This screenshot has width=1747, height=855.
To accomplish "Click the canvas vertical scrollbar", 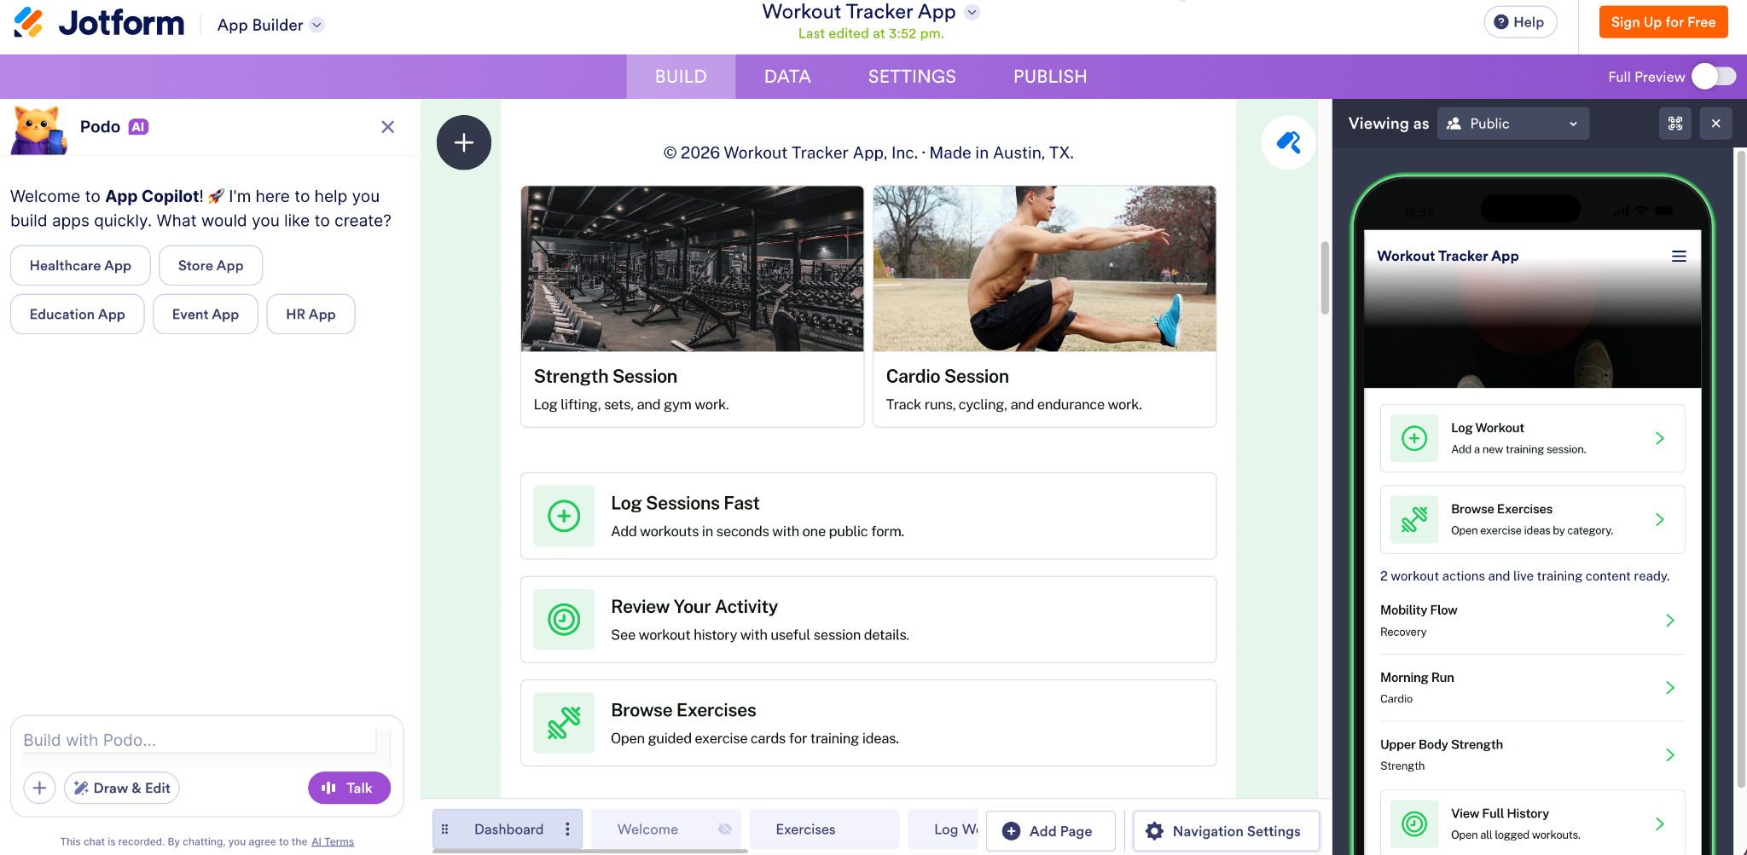I will coord(1325,278).
